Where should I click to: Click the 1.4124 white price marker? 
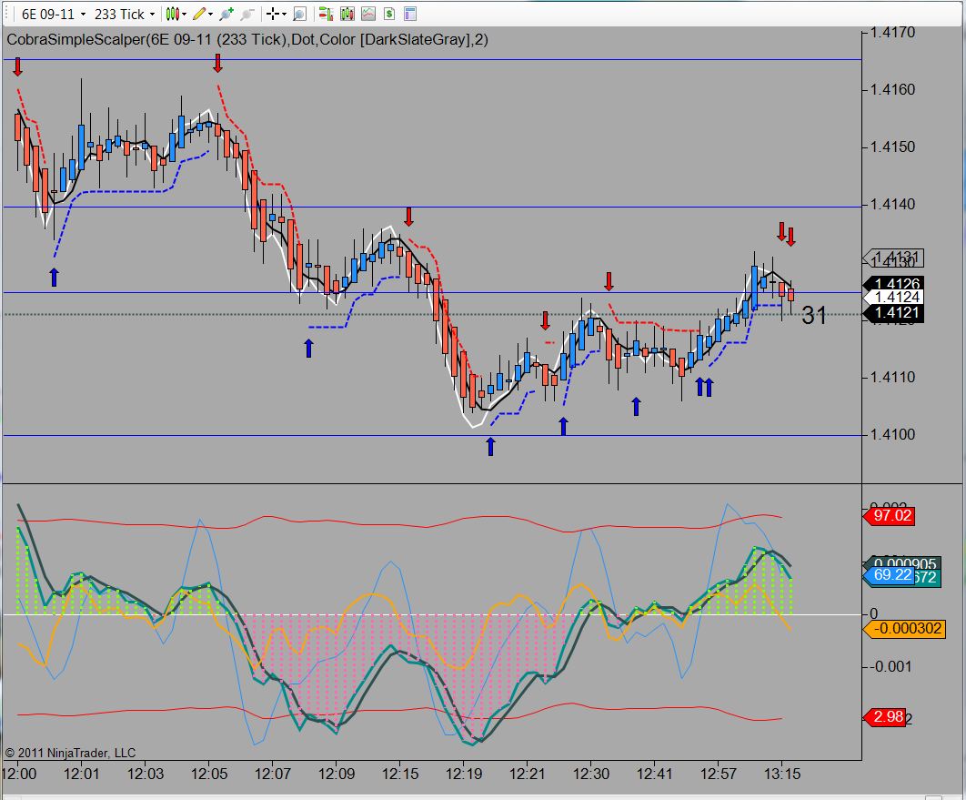point(893,297)
